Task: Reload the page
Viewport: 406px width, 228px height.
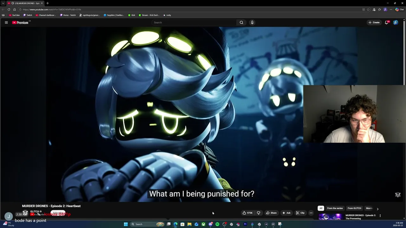Action: point(9,9)
